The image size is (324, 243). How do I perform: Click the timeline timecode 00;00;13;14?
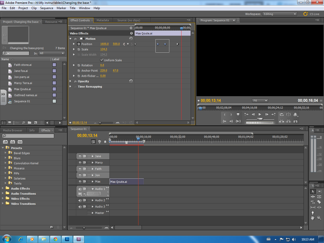point(87,135)
